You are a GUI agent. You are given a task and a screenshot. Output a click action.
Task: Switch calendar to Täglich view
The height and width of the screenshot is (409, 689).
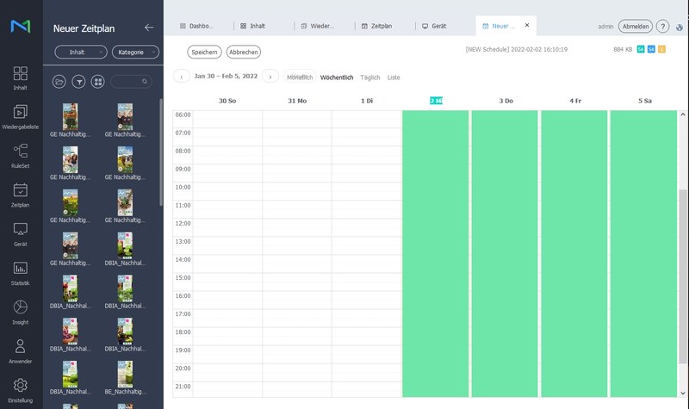point(370,77)
